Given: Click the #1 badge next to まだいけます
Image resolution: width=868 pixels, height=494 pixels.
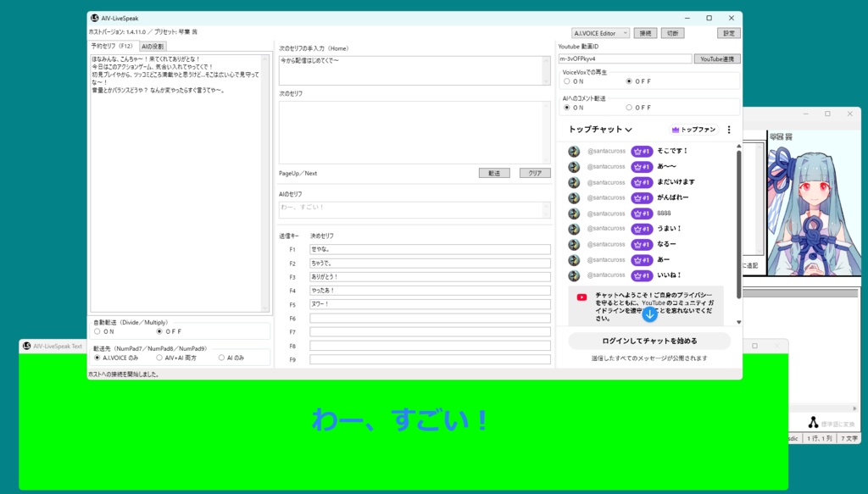Looking at the screenshot, I should coord(642,182).
